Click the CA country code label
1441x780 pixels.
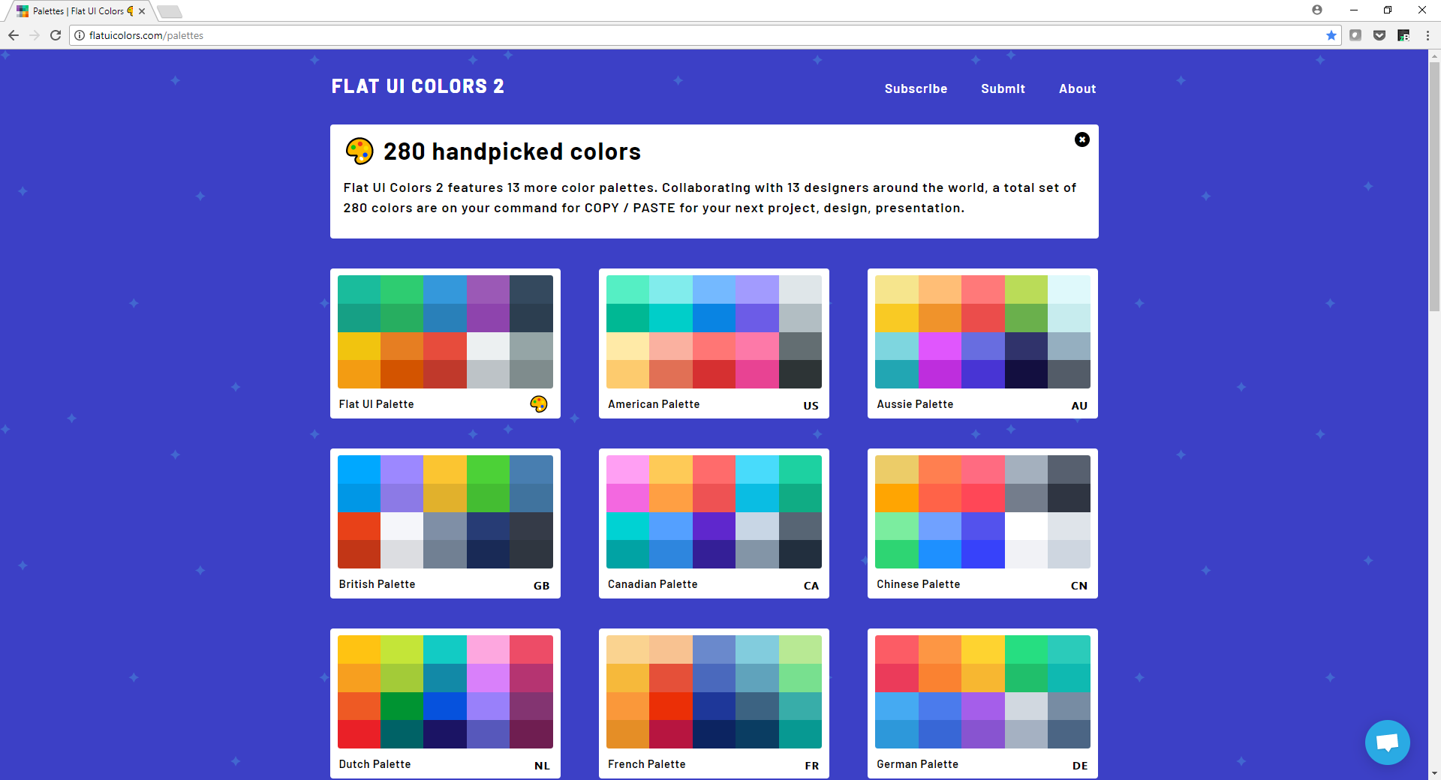pyautogui.click(x=811, y=586)
